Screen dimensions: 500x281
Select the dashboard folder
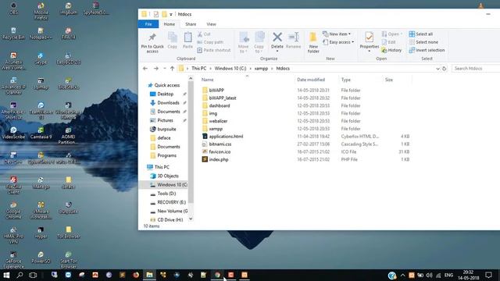pyautogui.click(x=220, y=105)
